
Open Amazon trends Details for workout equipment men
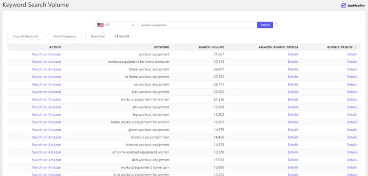tap(293, 137)
